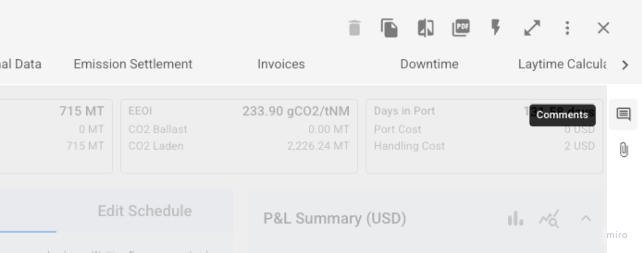This screenshot has width=642, height=253.
Task: Open the three-dot more options menu
Action: pyautogui.click(x=567, y=28)
